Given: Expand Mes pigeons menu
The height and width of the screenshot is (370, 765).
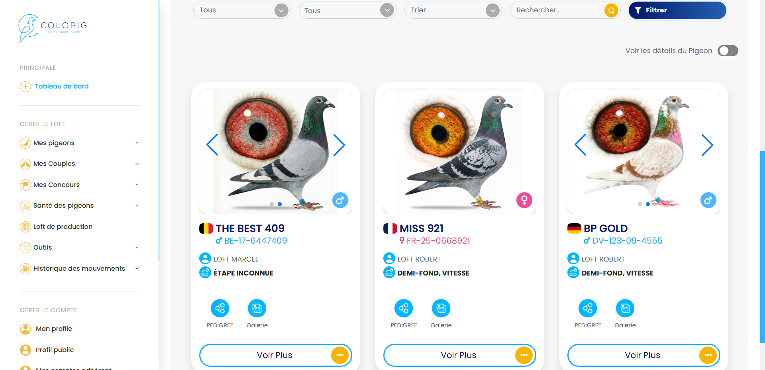Looking at the screenshot, I should tap(80, 143).
